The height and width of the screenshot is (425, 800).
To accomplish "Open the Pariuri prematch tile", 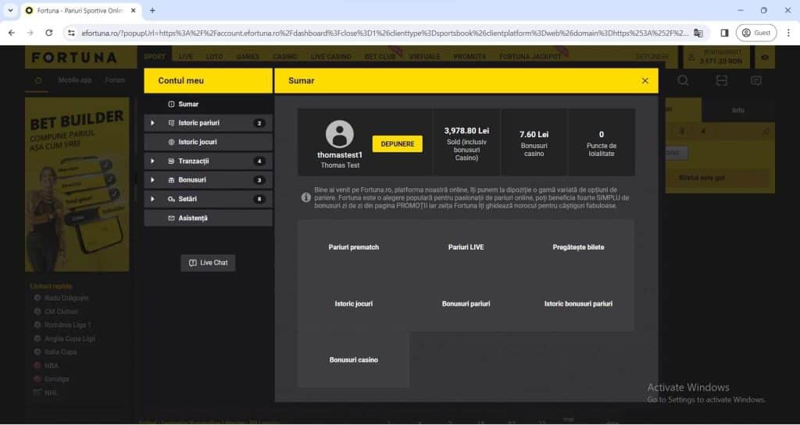I will (354, 247).
